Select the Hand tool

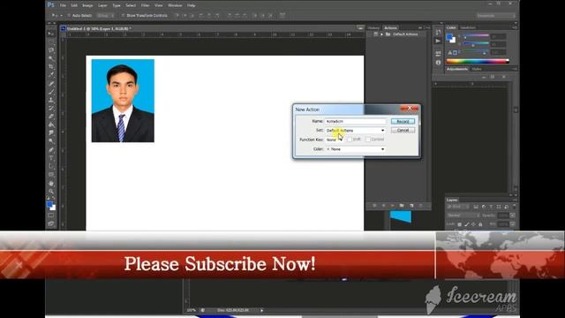pyautogui.click(x=51, y=183)
